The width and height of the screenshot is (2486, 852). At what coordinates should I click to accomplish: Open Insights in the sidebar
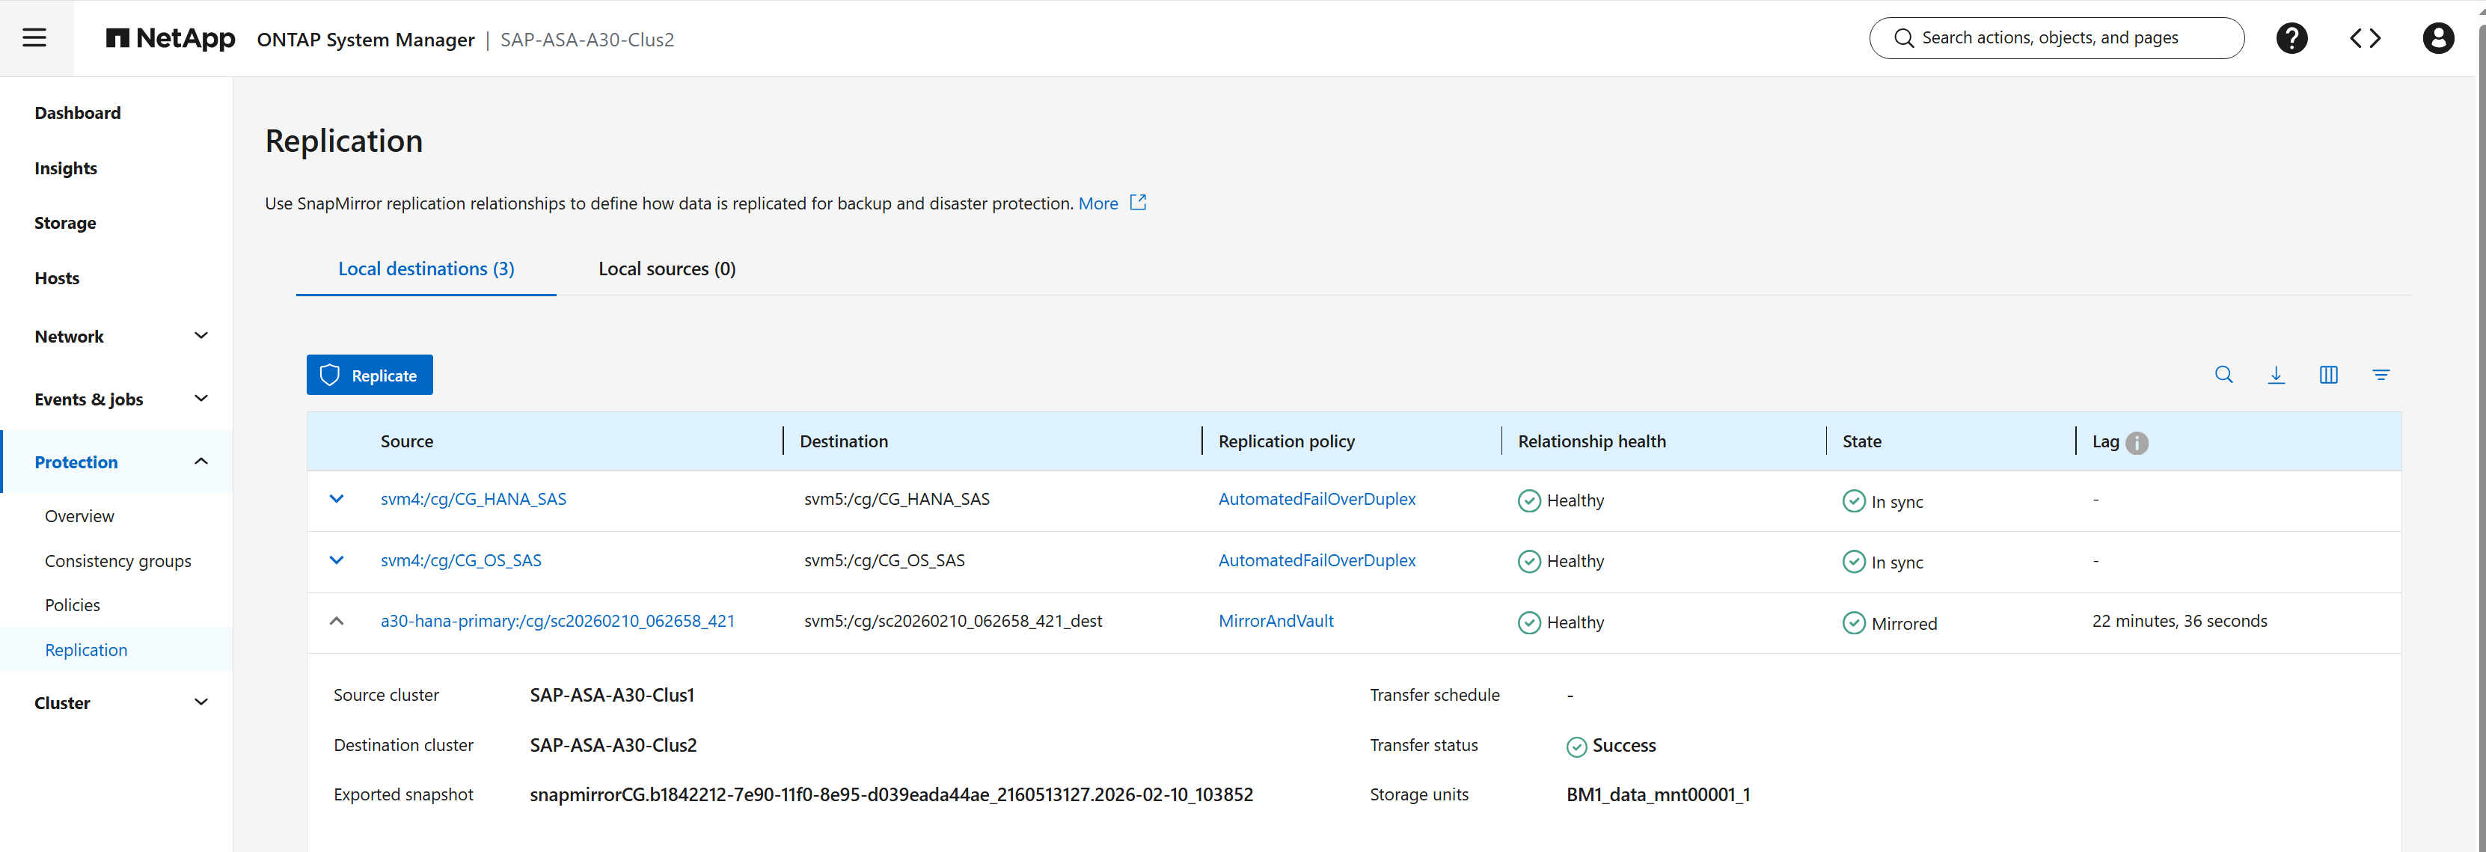66,168
